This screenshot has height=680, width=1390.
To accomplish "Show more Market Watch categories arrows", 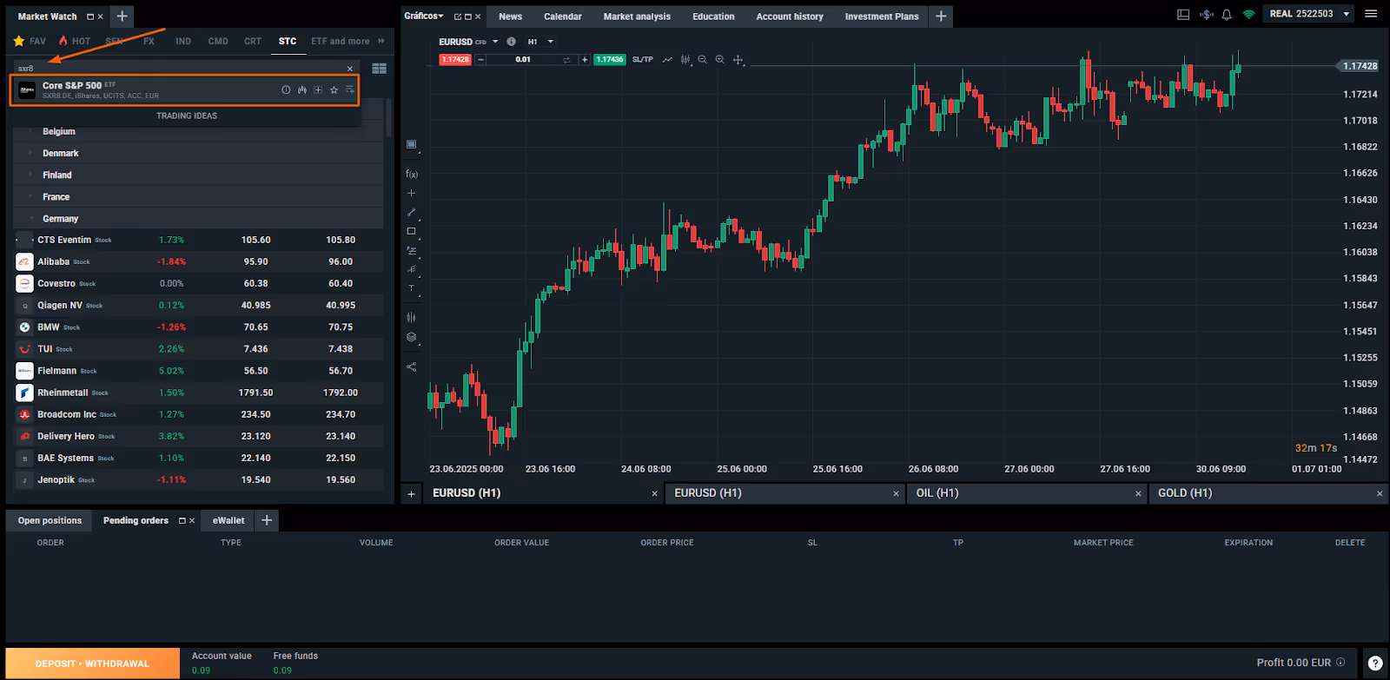I will pos(381,41).
